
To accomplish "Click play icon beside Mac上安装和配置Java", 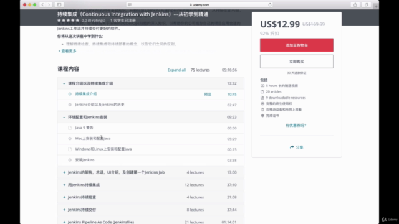I will coord(70,138).
